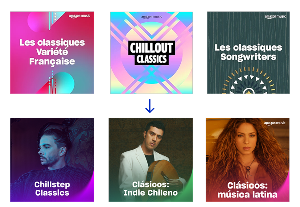Image resolution: width=300 pixels, height=207 pixels.
Task: Click Amazon Music logo on Chillout Classics cover
Action: click(x=151, y=17)
